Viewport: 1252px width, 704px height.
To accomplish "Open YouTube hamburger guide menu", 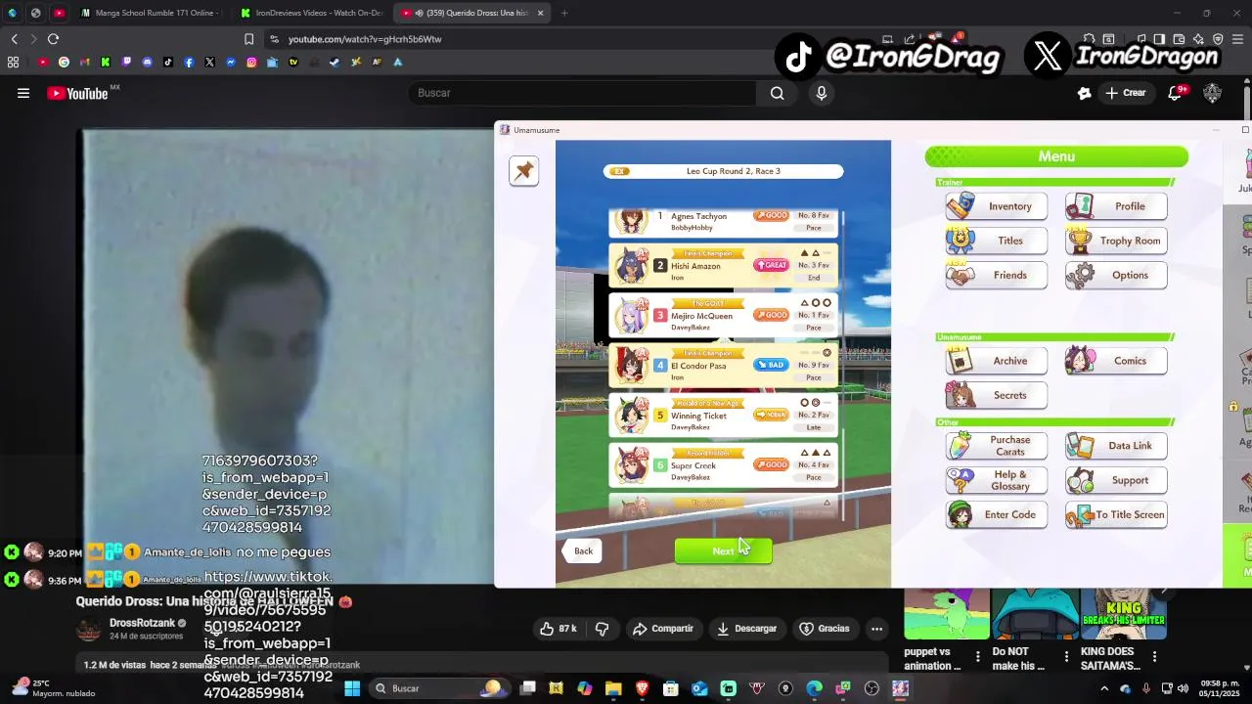I will (23, 93).
